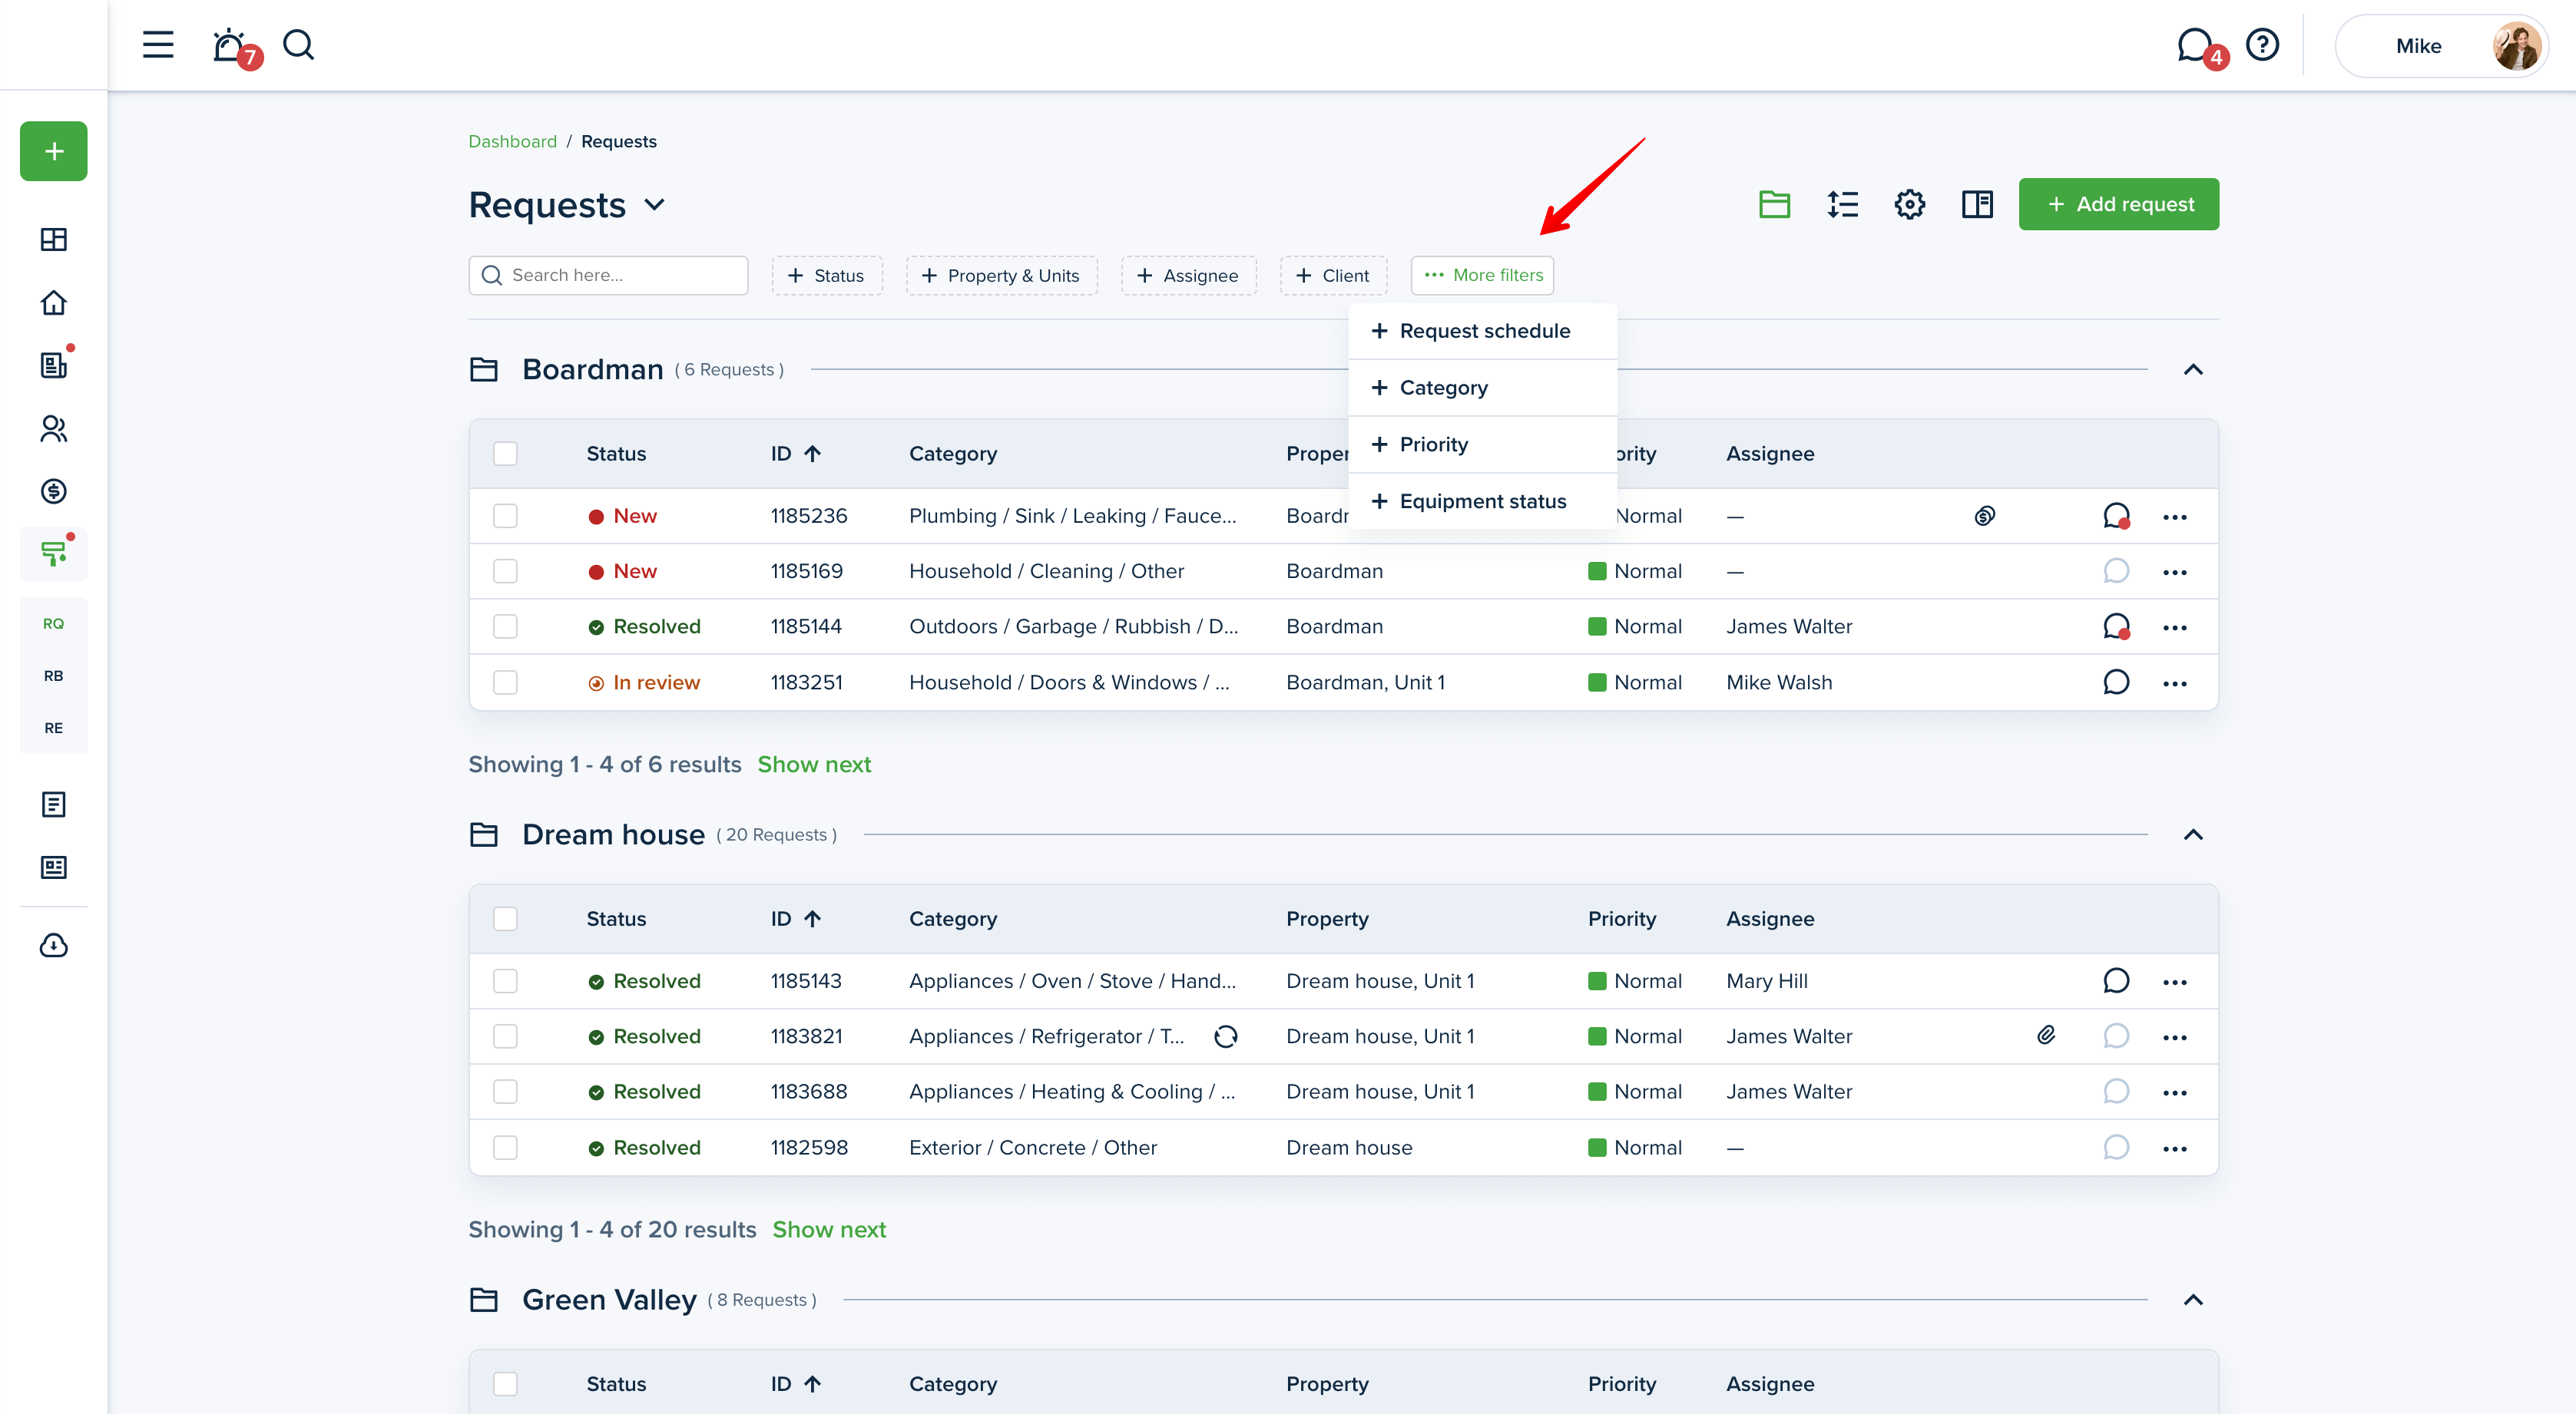
Task: Collapse the Dream house group
Action: (2193, 834)
